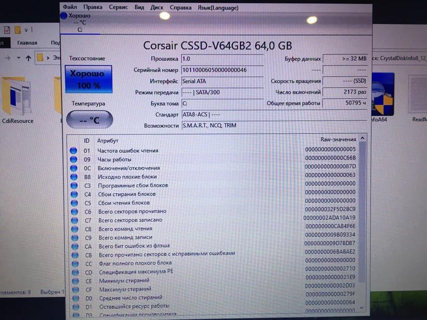Click the SMART list vertical scrollbar thumb
Image resolution: width=427 pixels, height=320 pixels.
[x=362, y=212]
